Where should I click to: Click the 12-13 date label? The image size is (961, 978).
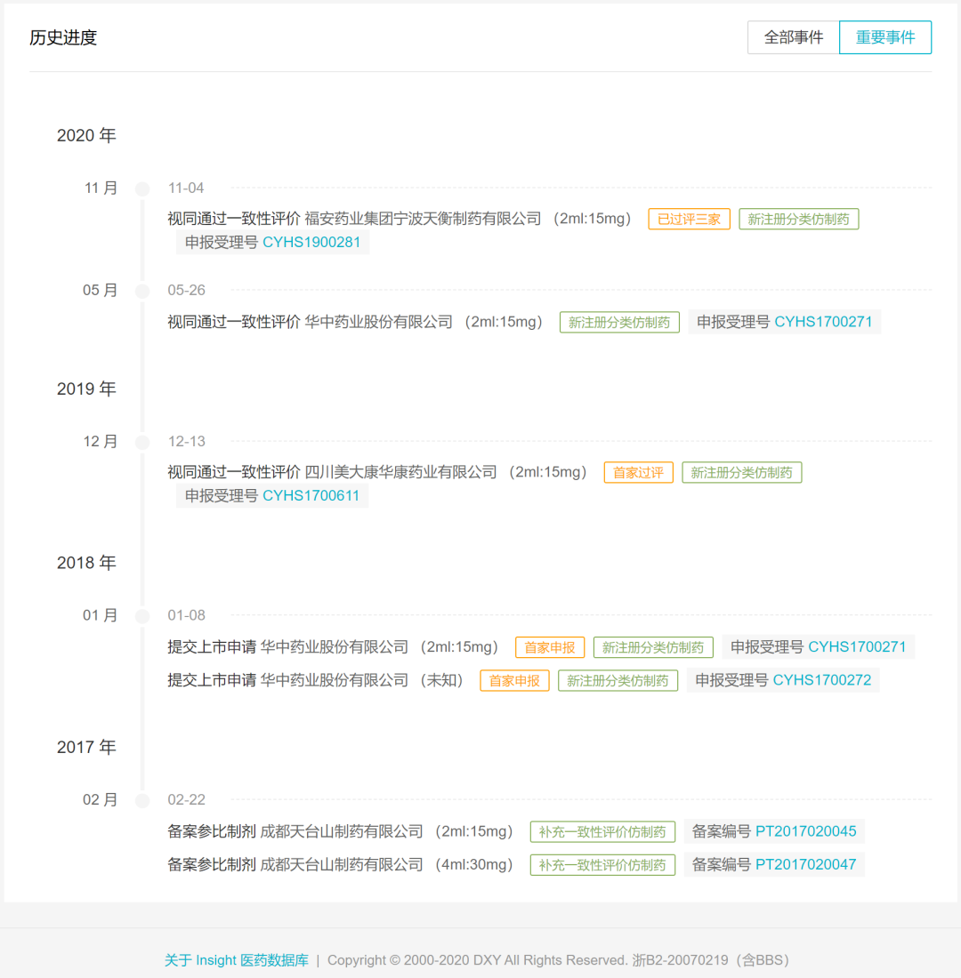186,441
